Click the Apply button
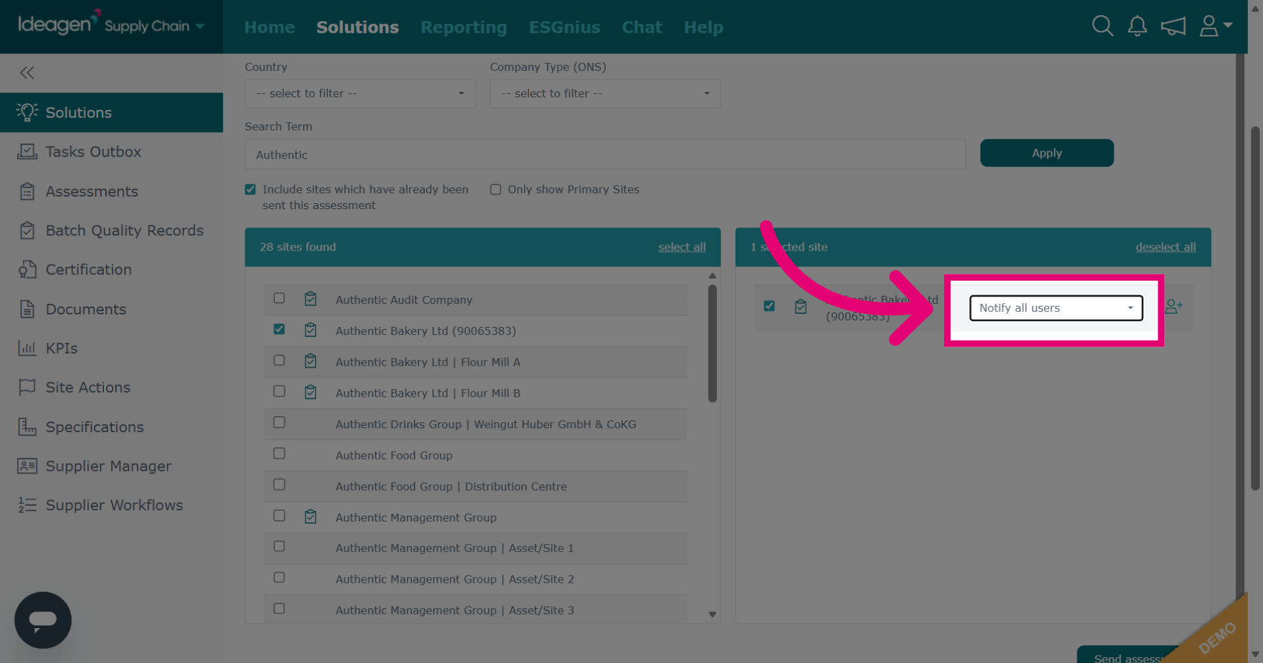The height and width of the screenshot is (663, 1263). coord(1047,153)
